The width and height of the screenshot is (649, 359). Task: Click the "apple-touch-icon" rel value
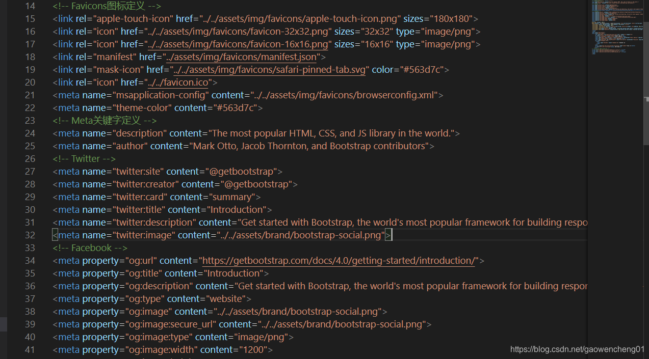pos(132,19)
